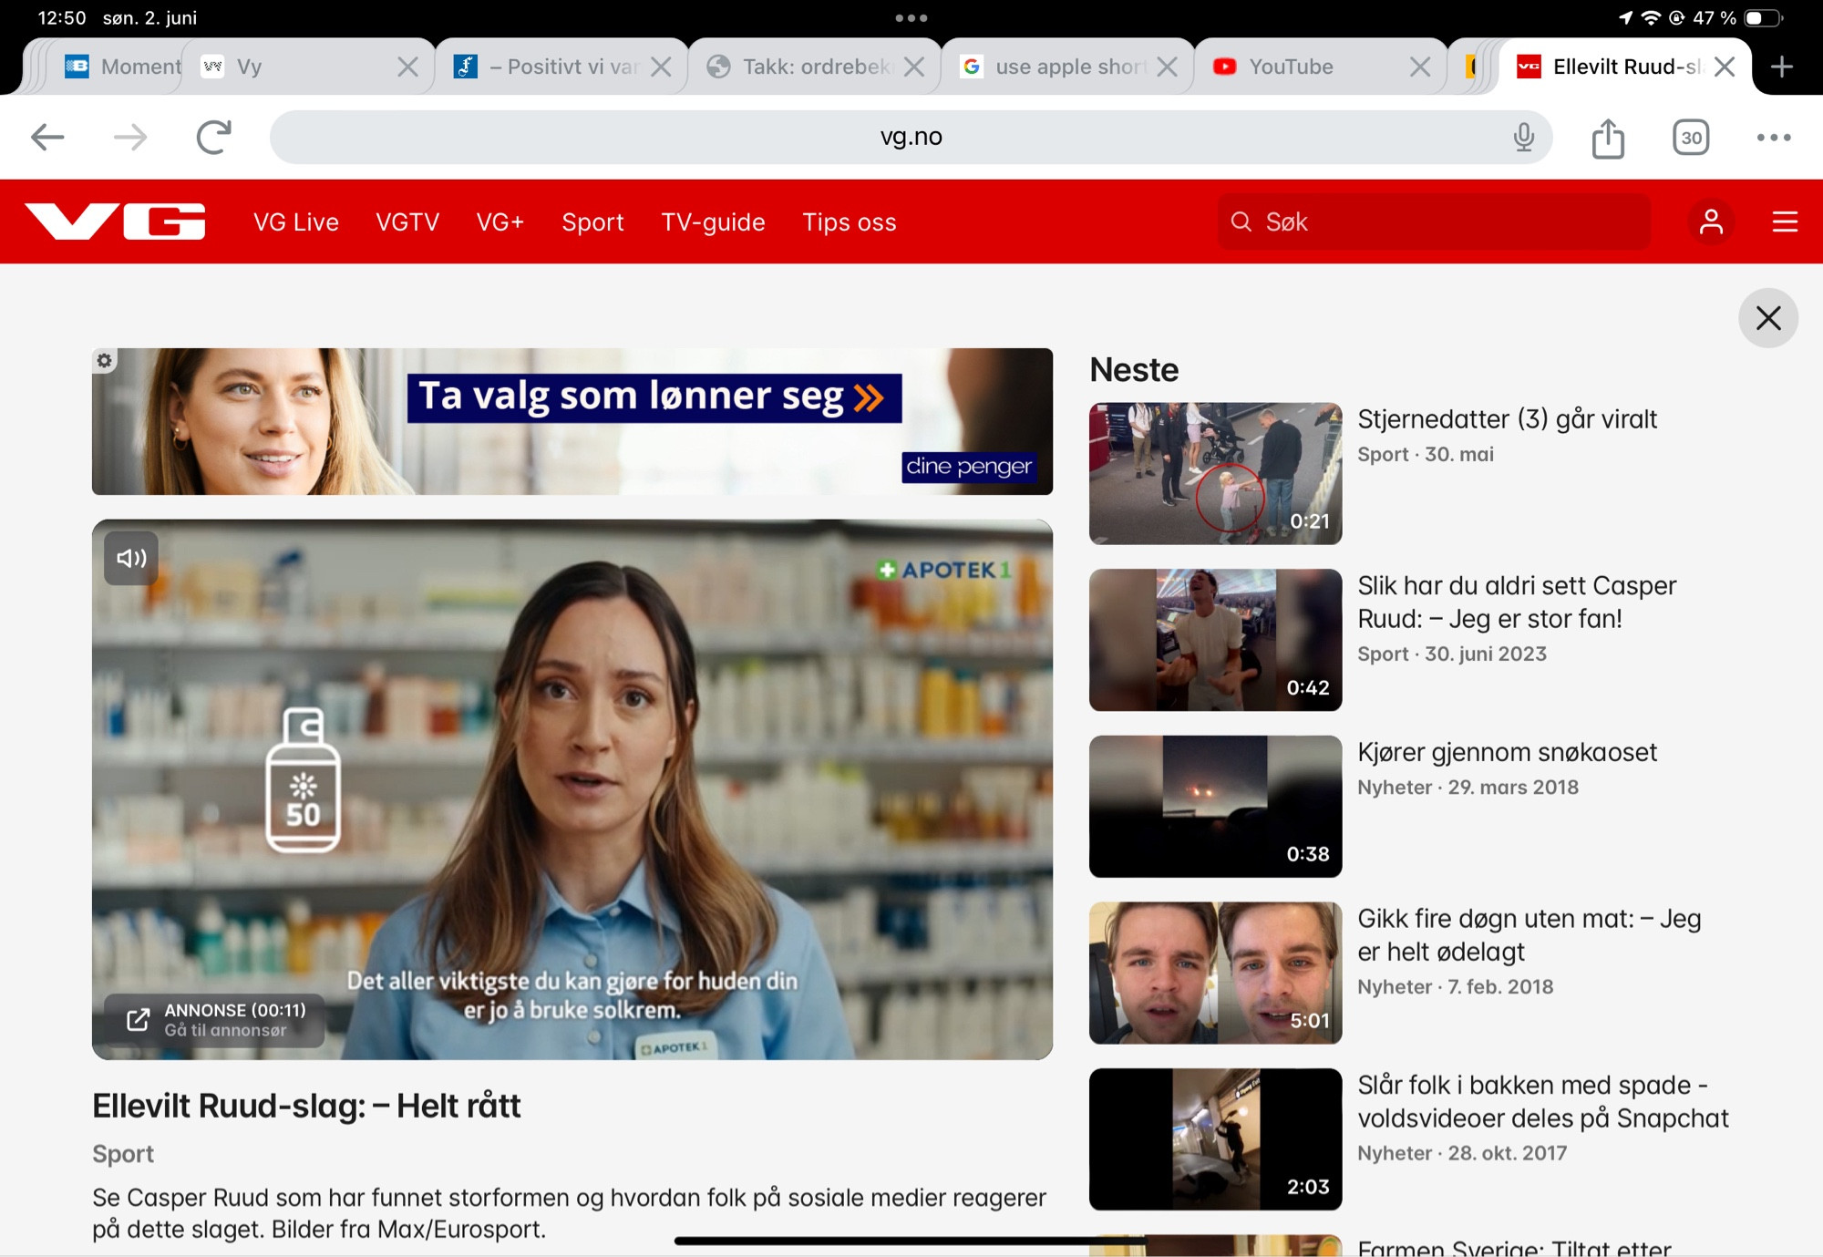
Task: Click the Sport tab in VG navigation
Action: click(x=592, y=221)
